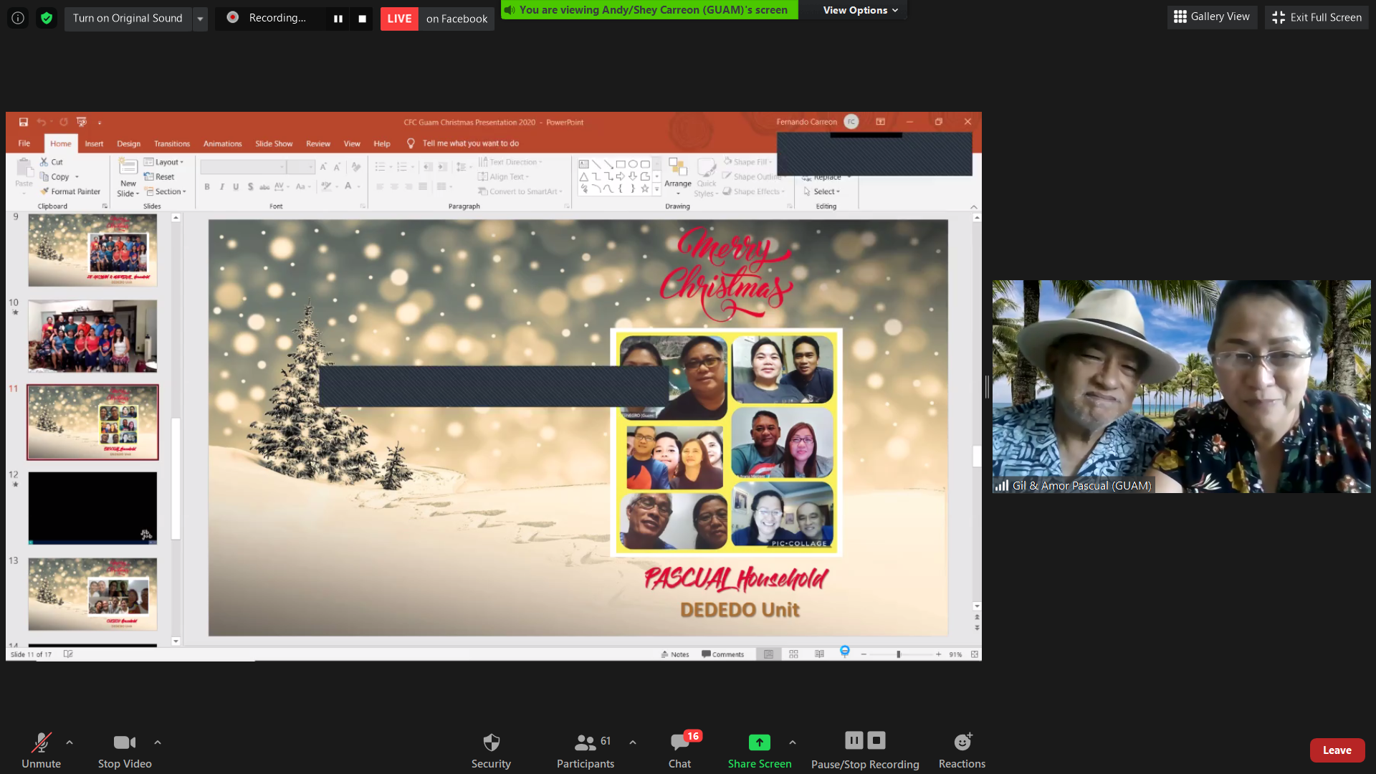Toggle the Notes pane

[674, 654]
